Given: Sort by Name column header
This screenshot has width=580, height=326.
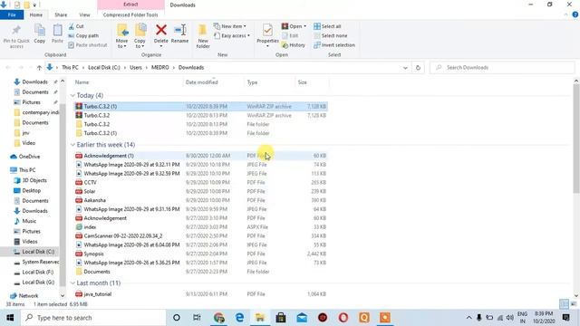Looking at the screenshot, I should (x=82, y=82).
